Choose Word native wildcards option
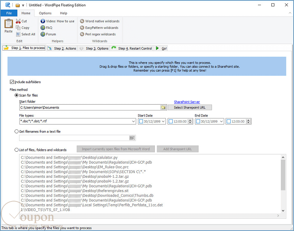The height and width of the screenshot is (231, 294). 100,21
